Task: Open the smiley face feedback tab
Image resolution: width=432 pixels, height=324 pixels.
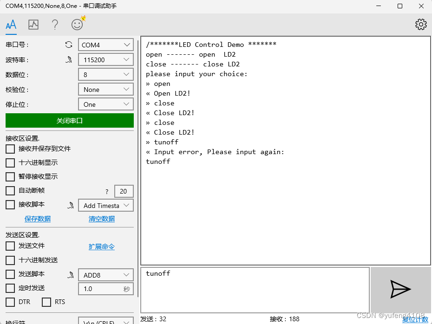Action: tap(78, 24)
